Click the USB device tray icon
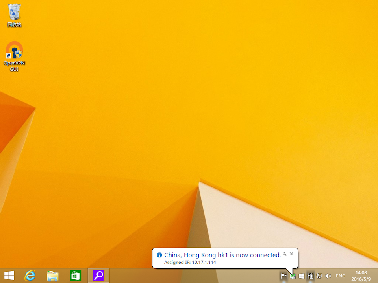Viewport: 378px width, 283px height. pos(310,276)
